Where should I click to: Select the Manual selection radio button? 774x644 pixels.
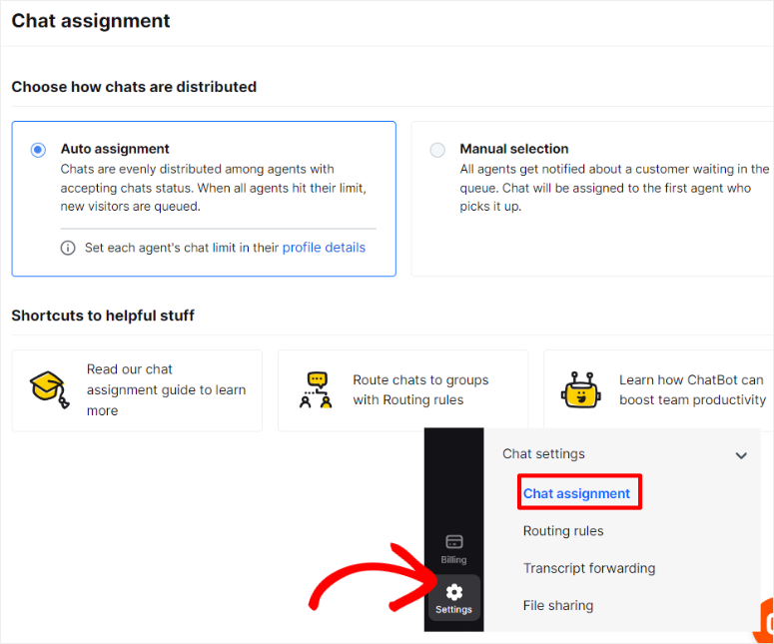click(437, 150)
